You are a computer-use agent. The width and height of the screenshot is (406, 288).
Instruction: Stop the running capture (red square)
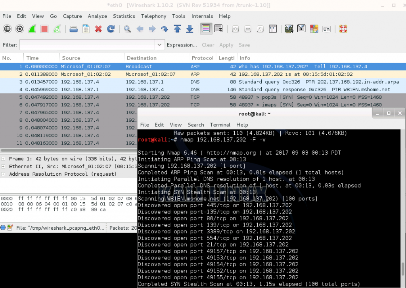pyautogui.click(x=44, y=29)
